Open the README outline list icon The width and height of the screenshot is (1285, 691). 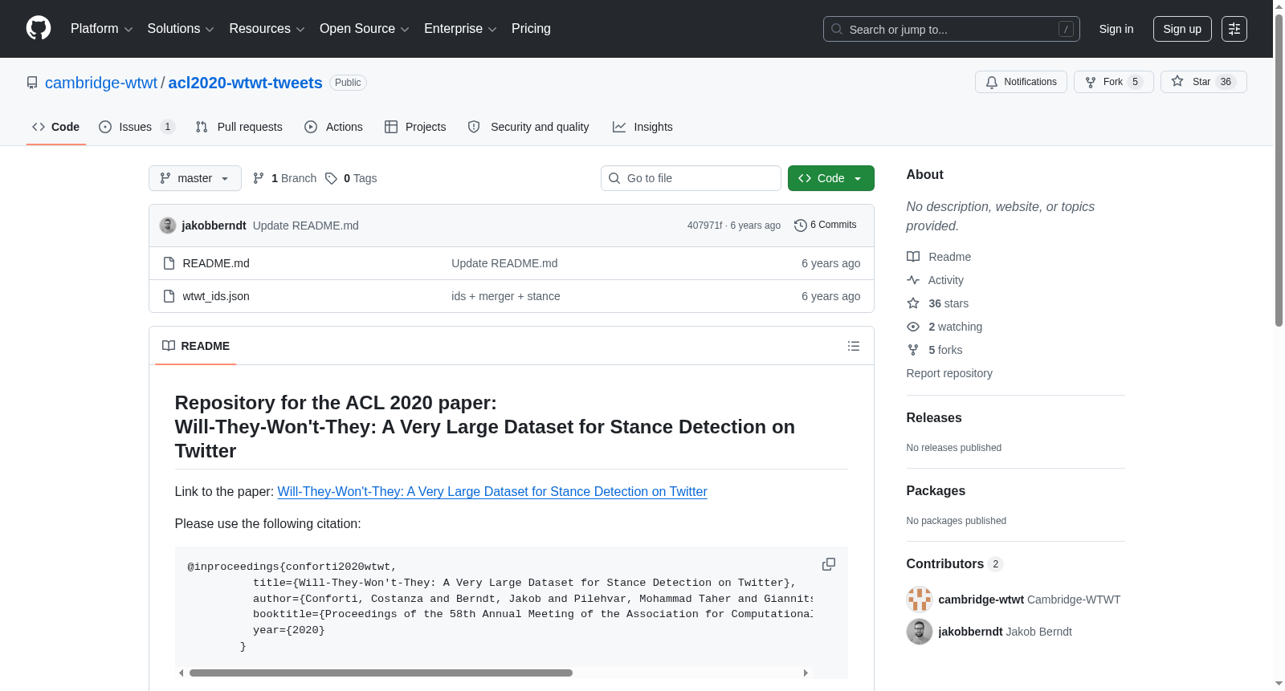pyautogui.click(x=854, y=346)
